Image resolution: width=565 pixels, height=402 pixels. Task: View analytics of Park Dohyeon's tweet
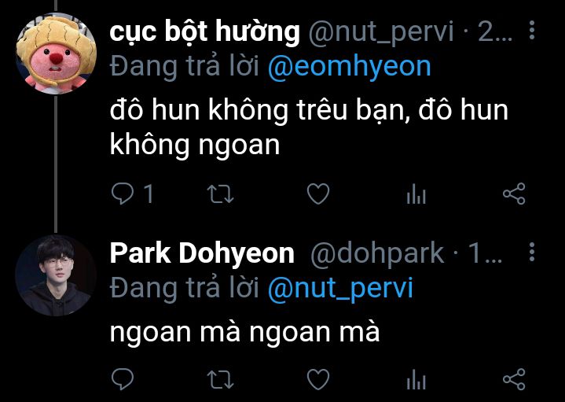pyautogui.click(x=416, y=379)
